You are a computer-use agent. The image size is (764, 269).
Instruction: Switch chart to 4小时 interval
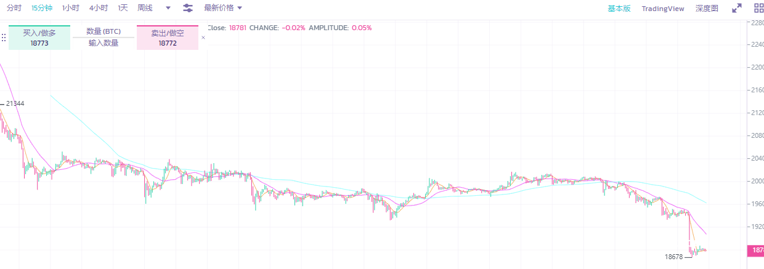tap(99, 8)
